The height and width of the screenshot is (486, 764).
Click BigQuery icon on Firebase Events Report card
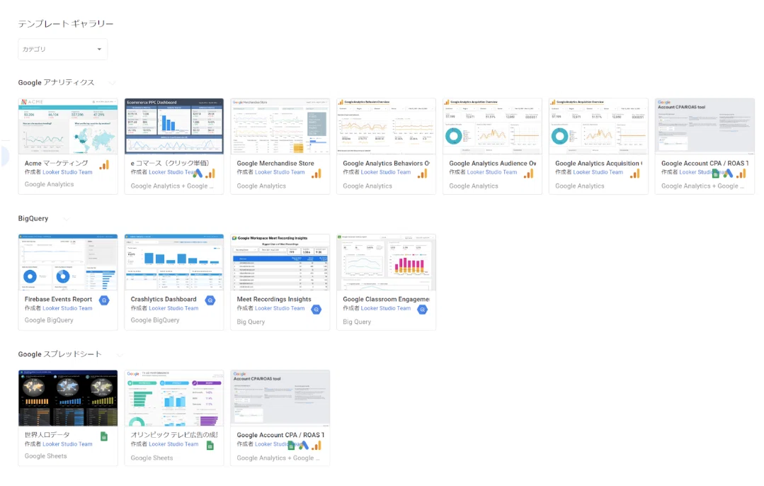104,300
